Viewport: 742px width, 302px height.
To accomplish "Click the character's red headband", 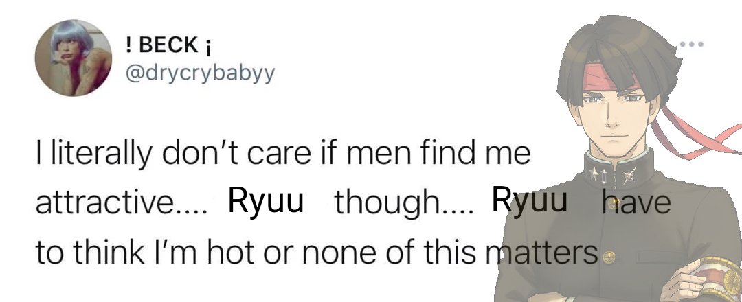I will 611,78.
